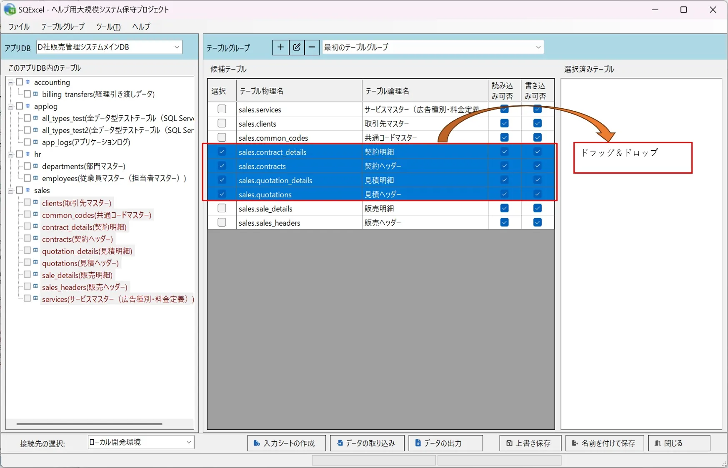Click the 名前を付けて保存 button
728x468 pixels.
click(x=605, y=443)
